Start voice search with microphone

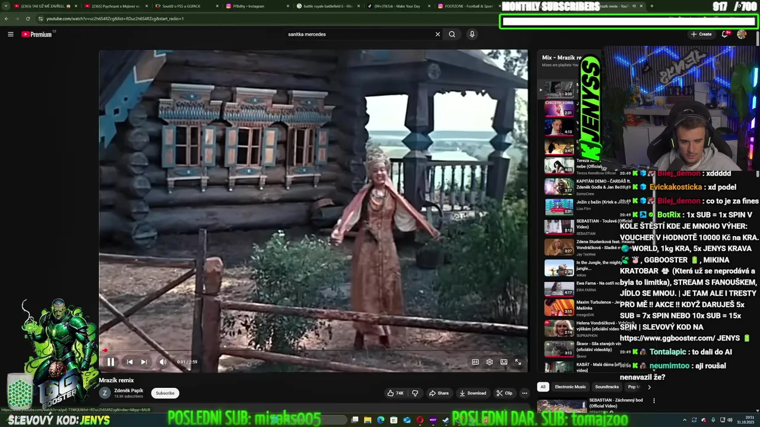[472, 34]
